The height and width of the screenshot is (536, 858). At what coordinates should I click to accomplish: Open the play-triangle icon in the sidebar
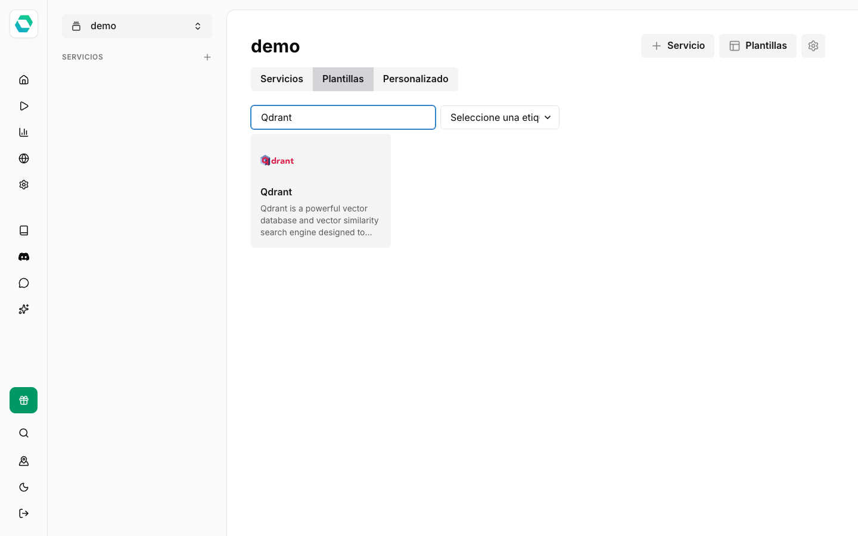click(24, 106)
